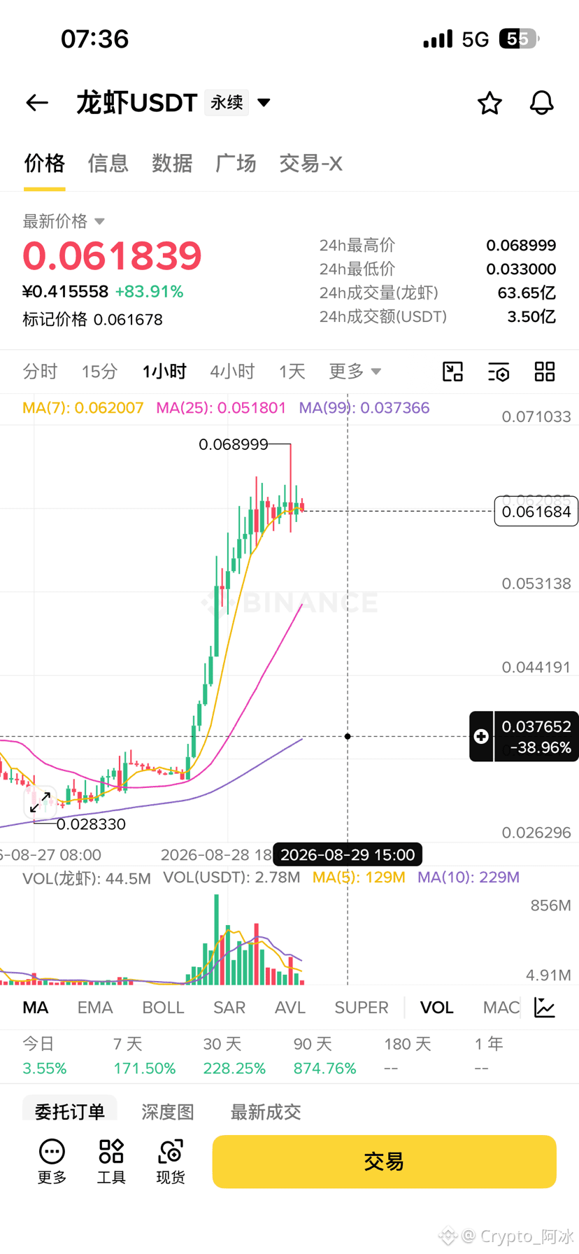Switch to the 数据 tab
This screenshot has width=579, height=1254.
tap(172, 163)
